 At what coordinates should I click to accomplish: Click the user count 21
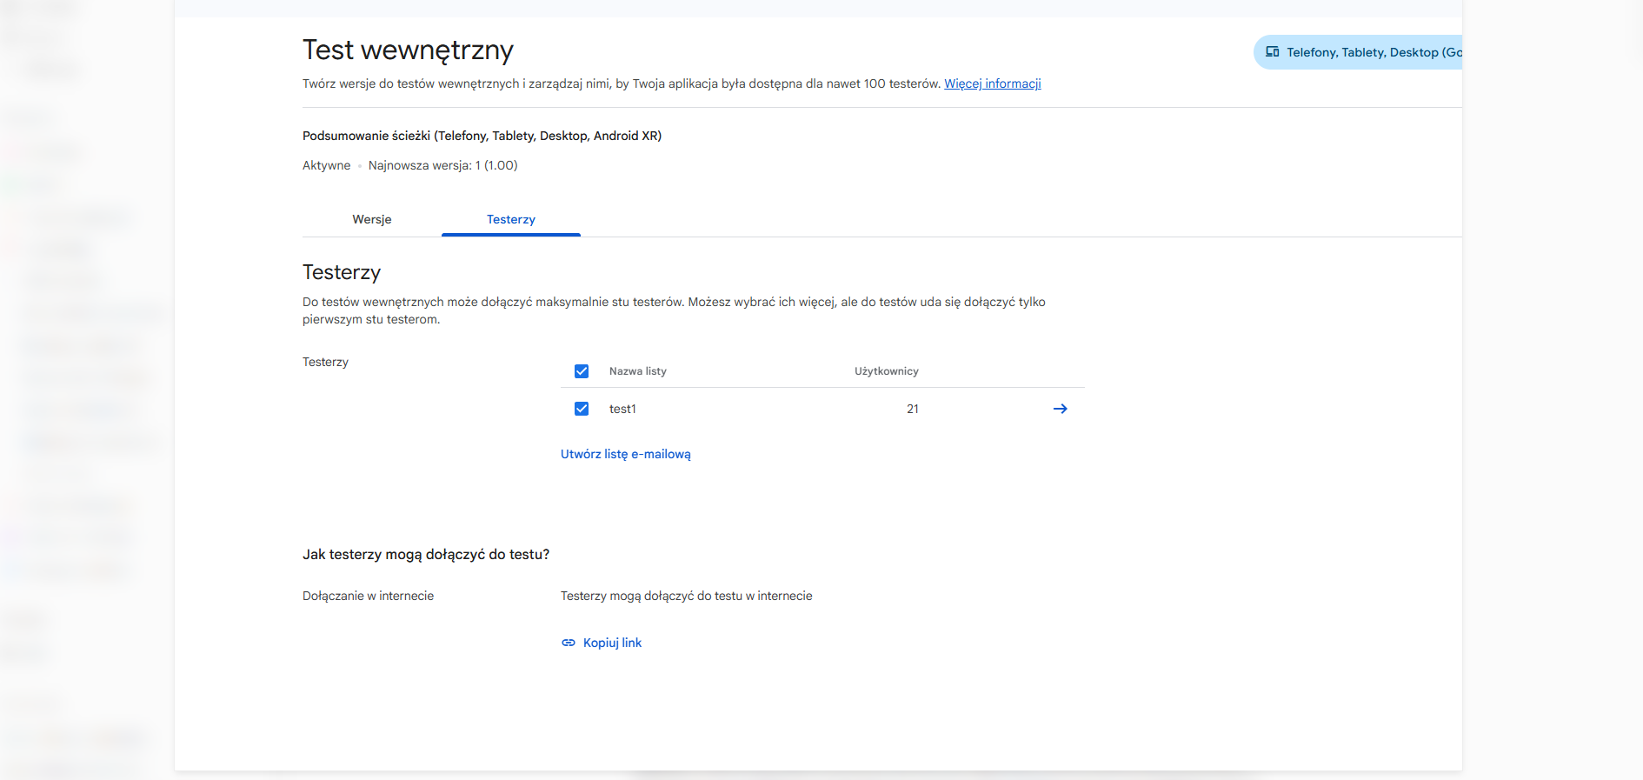pos(913,409)
